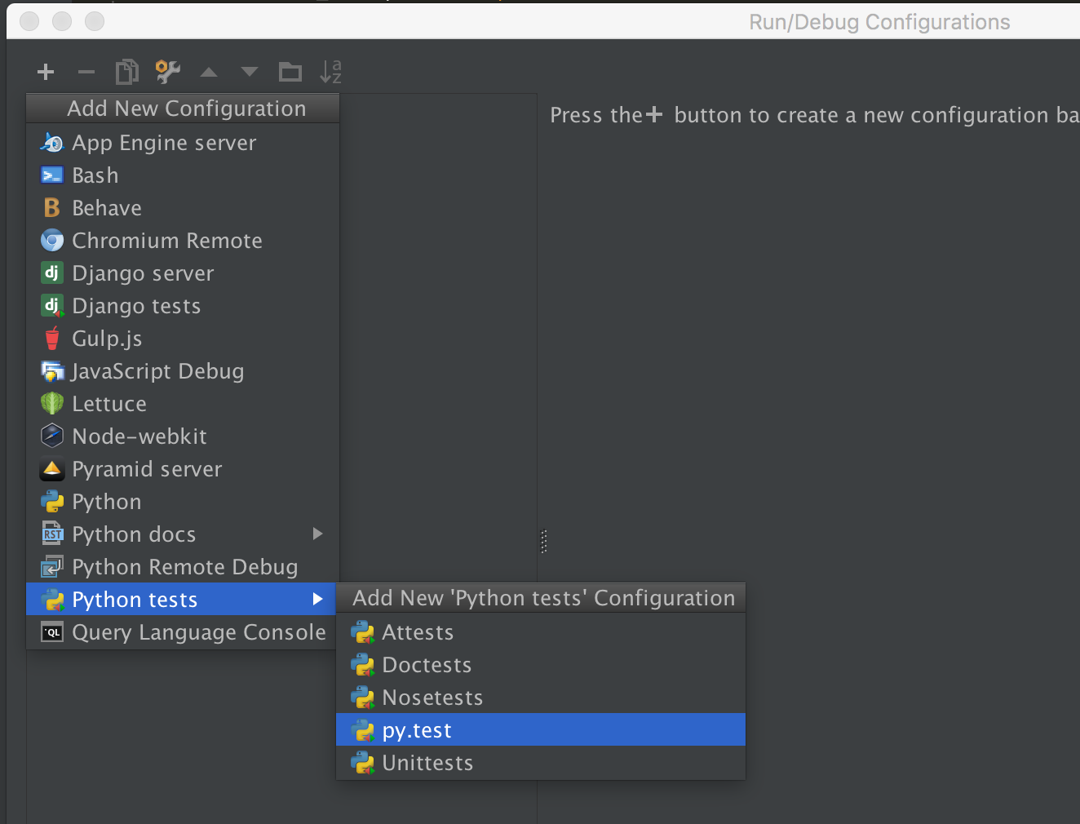Click the Pyramid server triangle icon
Image resolution: width=1080 pixels, height=824 pixels.
[52, 469]
